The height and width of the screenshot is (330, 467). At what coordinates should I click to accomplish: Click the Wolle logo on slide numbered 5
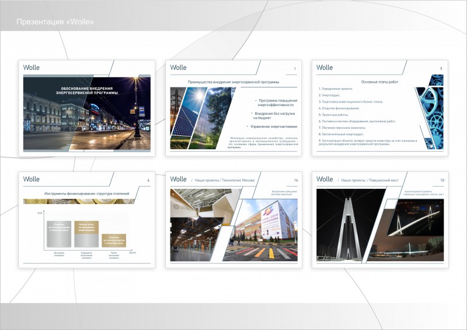point(325,68)
